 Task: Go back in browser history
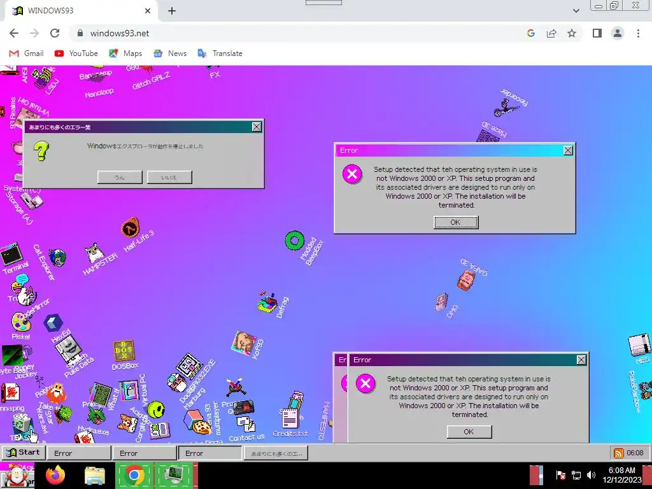tap(14, 33)
